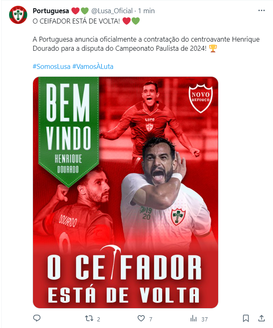Screen dimensions: 273x328
Task: Open the reply comment icon
Action: point(37,318)
